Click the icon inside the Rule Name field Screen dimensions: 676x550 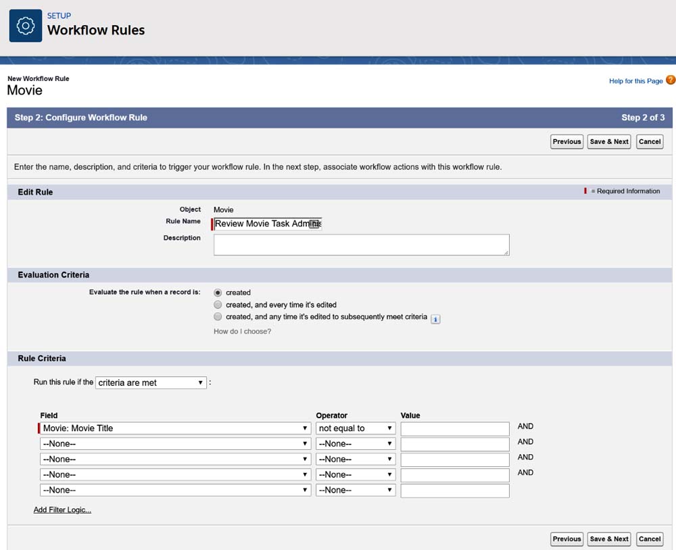(x=314, y=224)
